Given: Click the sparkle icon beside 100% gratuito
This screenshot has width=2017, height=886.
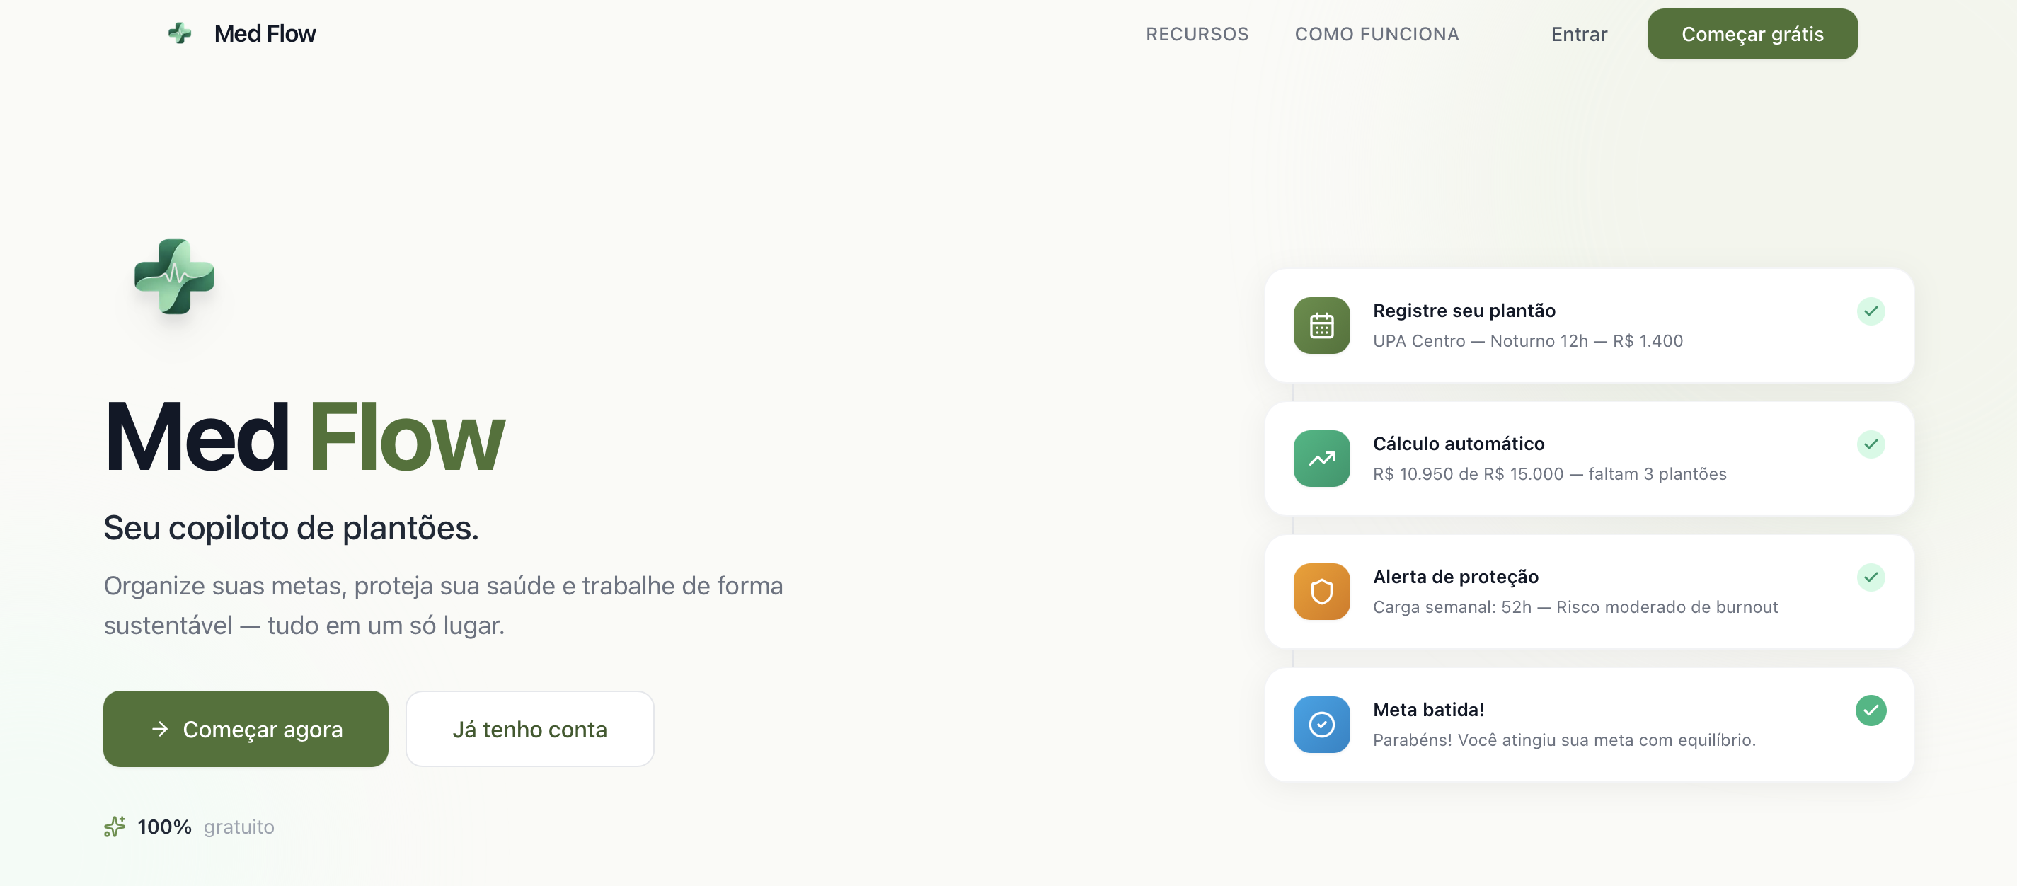Looking at the screenshot, I should point(115,827).
